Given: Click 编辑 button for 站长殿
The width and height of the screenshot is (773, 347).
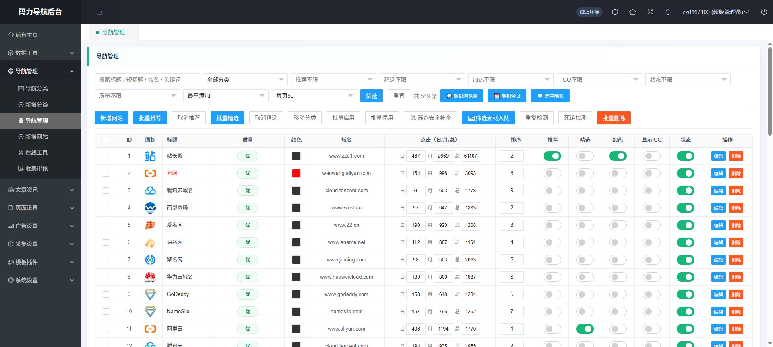Looking at the screenshot, I should [x=719, y=156].
